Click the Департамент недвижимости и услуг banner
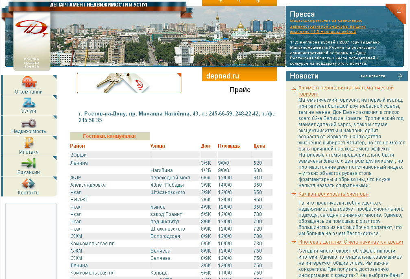 click(x=99, y=5)
